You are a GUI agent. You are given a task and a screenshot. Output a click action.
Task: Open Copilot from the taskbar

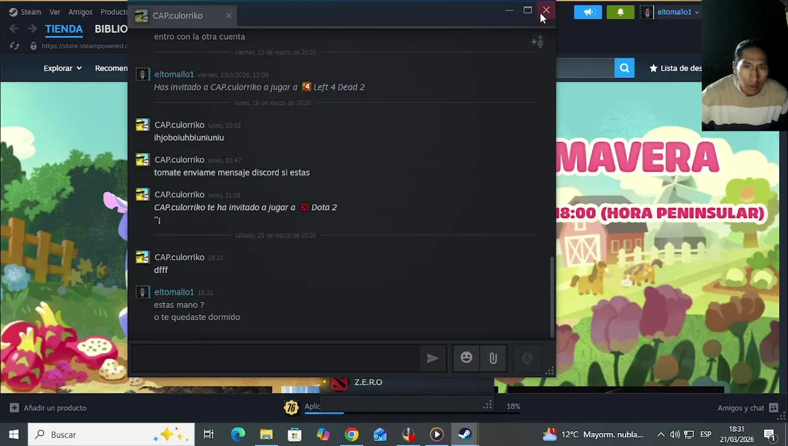pyautogui.click(x=323, y=435)
